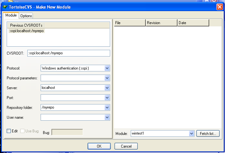Viewport: 225px width, 153px height.
Task: Sort by the Date column header
Action: [x=193, y=23]
